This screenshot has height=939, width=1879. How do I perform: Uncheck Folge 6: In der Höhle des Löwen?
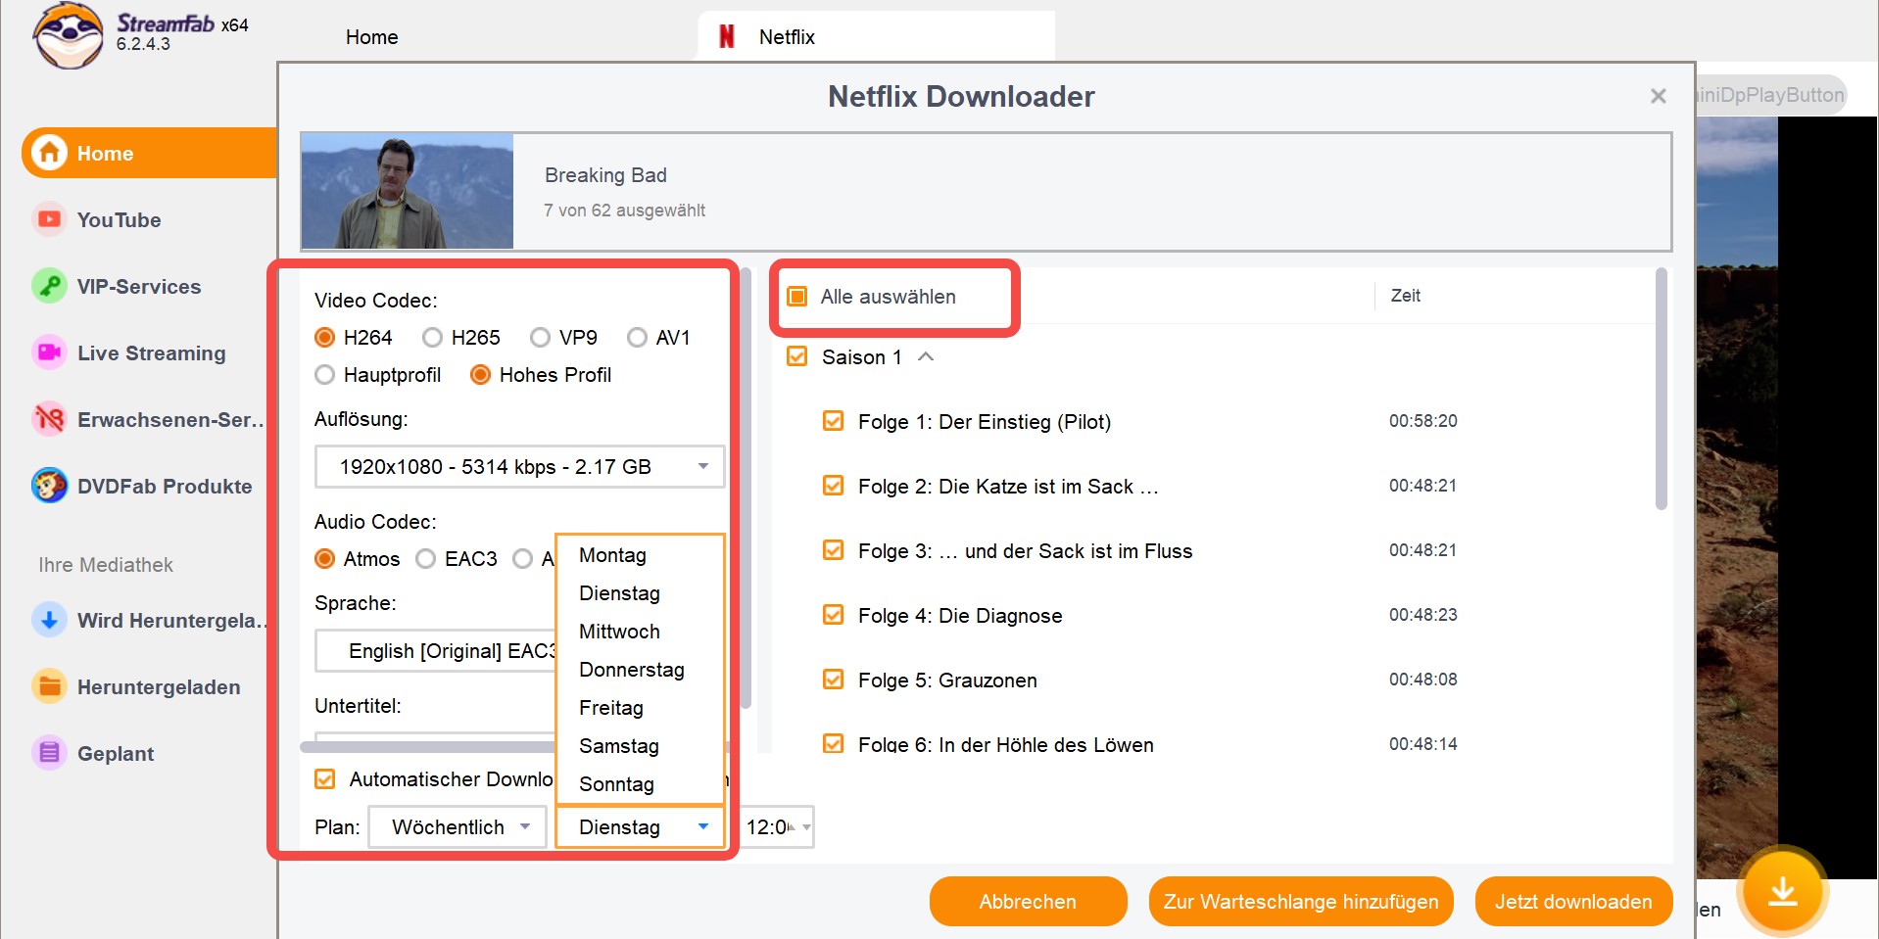[x=834, y=744]
